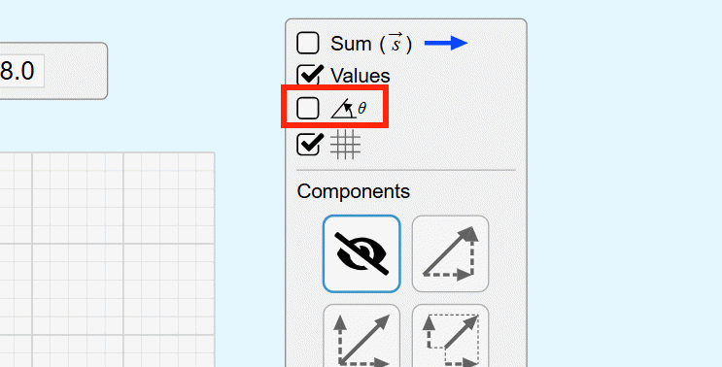This screenshot has width=722, height=367.
Task: Uncheck the Values checkbox
Action: [308, 76]
